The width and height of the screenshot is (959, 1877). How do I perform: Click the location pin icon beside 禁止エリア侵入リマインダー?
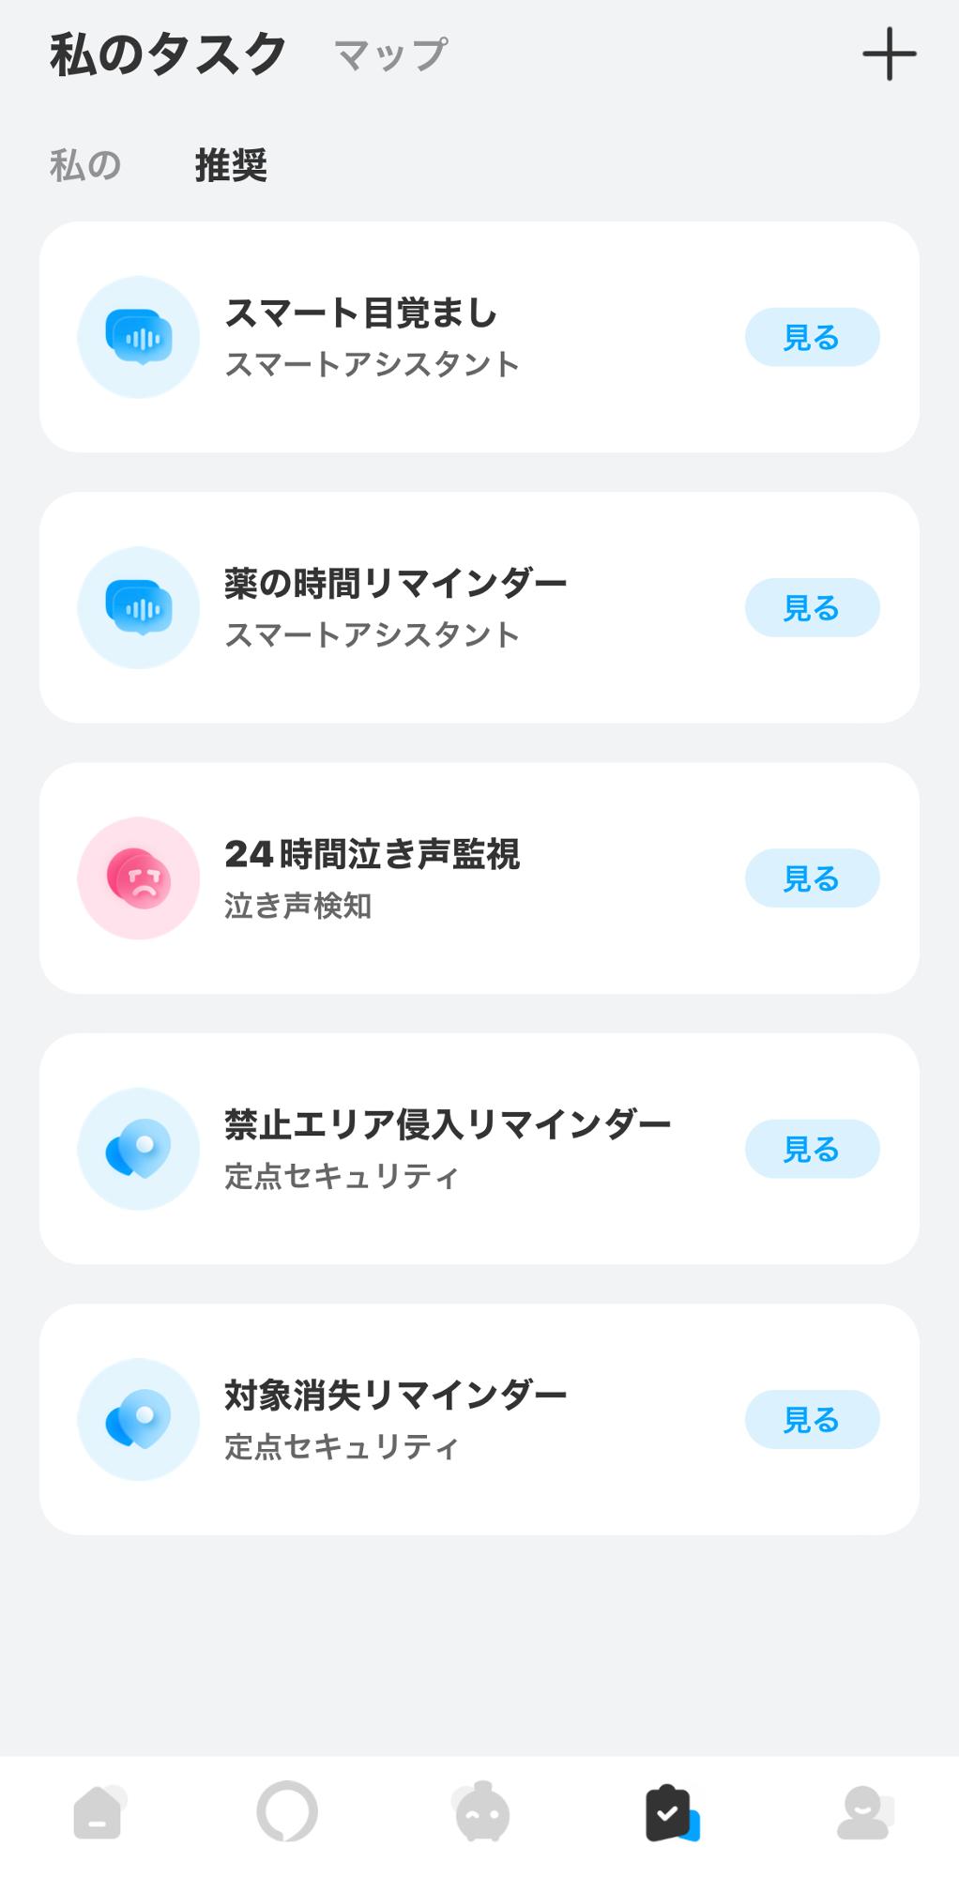[x=139, y=1149]
